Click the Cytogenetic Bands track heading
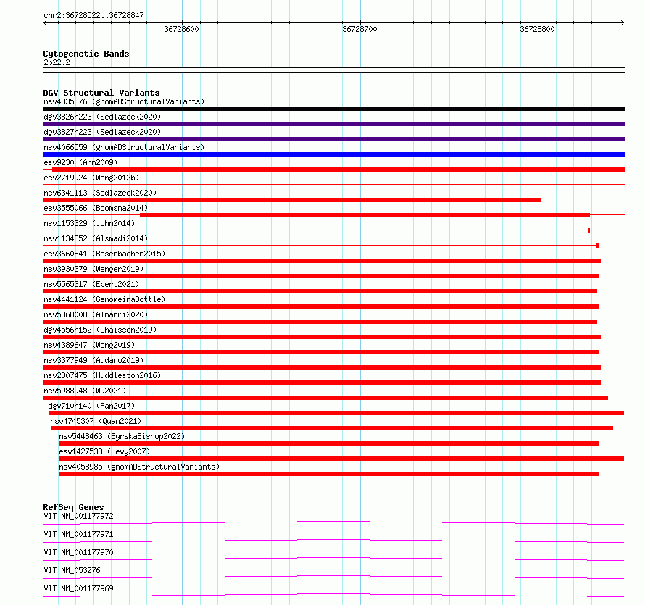Viewport: 645px width, 605px height. point(86,54)
